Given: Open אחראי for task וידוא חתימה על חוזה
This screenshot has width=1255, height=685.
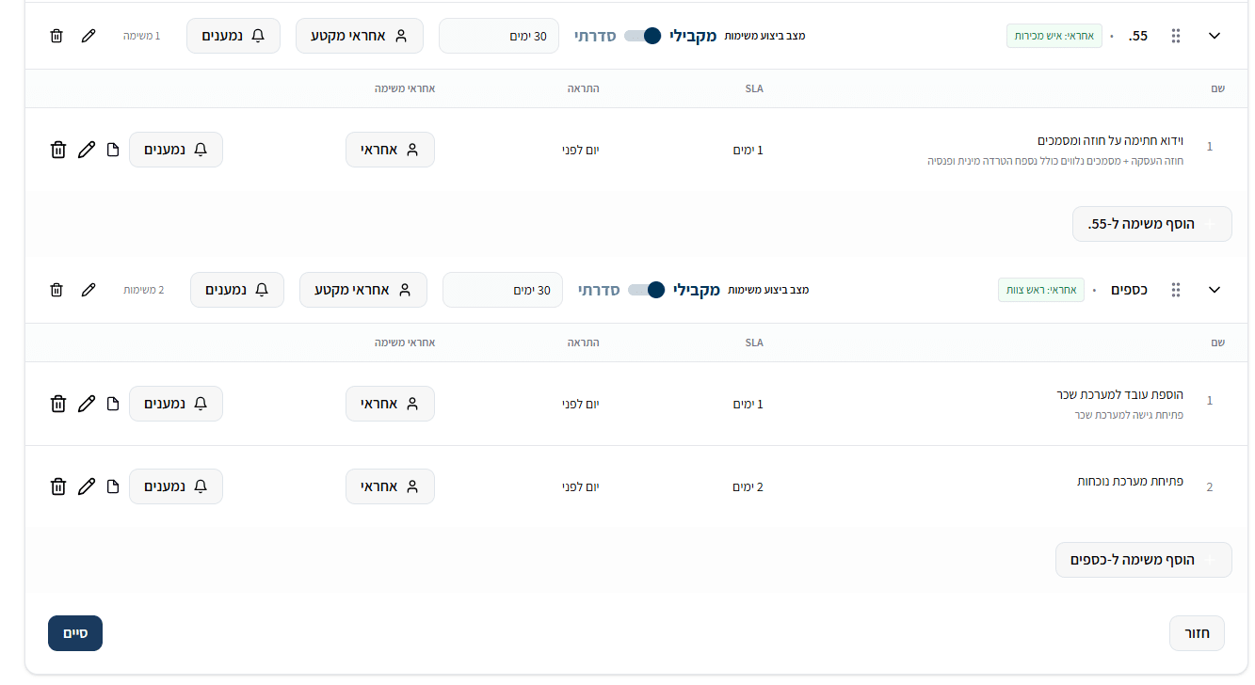Looking at the screenshot, I should [391, 150].
